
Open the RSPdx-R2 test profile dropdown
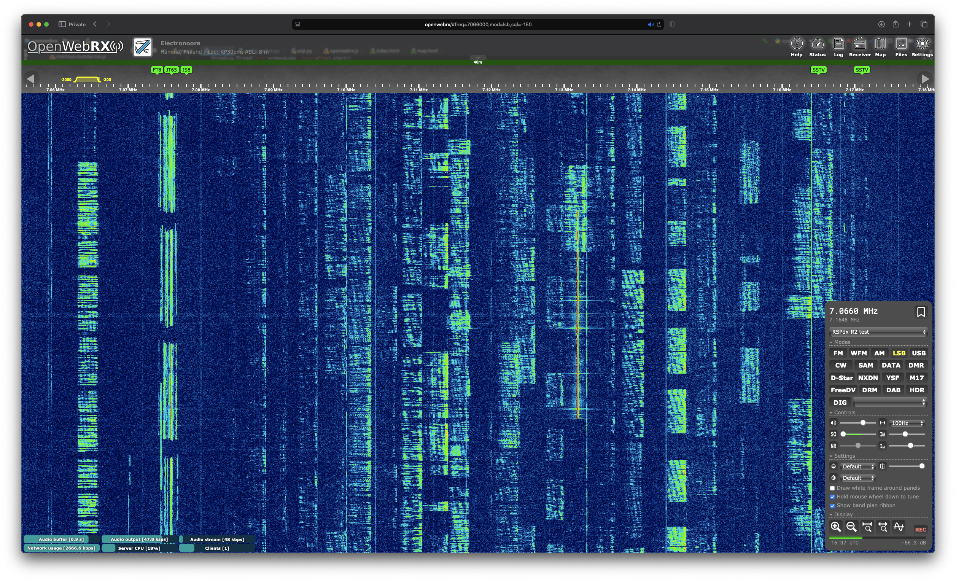click(x=878, y=332)
